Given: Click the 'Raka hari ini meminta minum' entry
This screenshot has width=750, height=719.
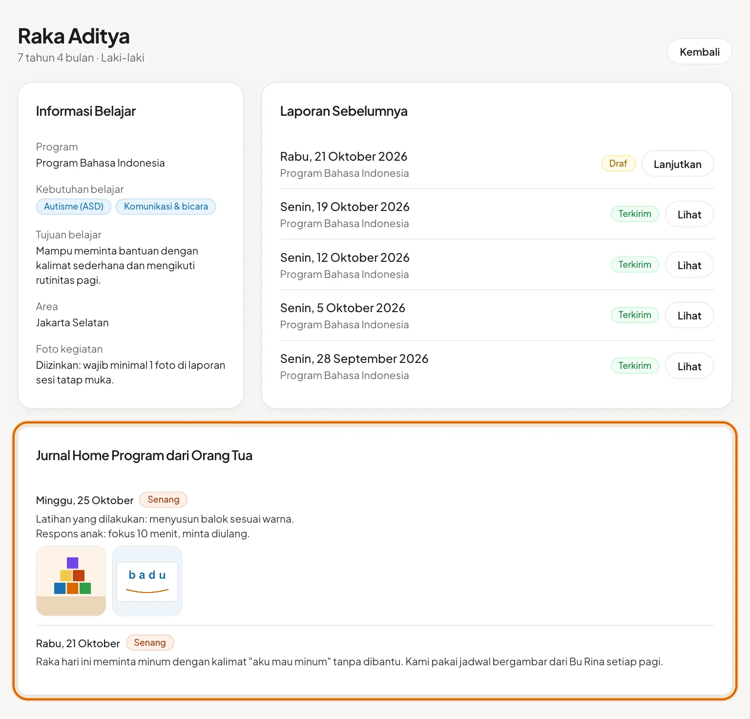Looking at the screenshot, I should (350, 661).
